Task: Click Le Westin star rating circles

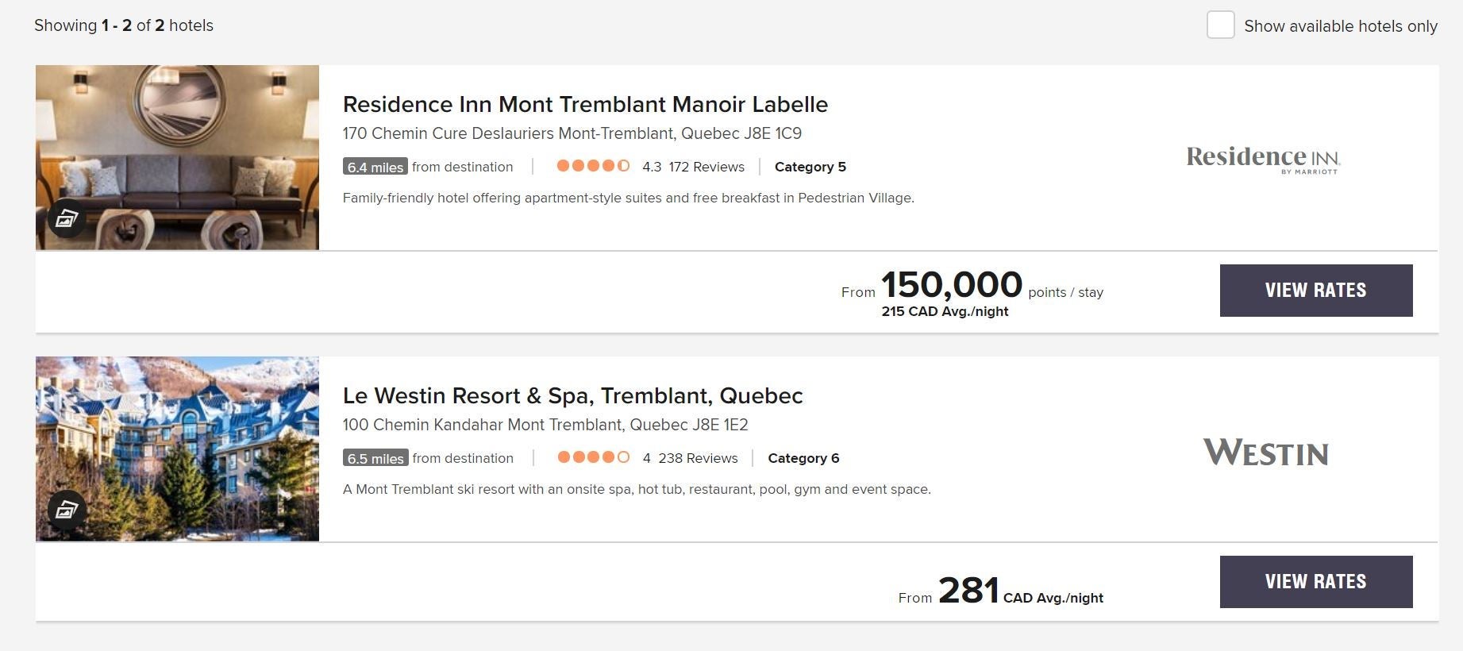Action: (x=594, y=457)
